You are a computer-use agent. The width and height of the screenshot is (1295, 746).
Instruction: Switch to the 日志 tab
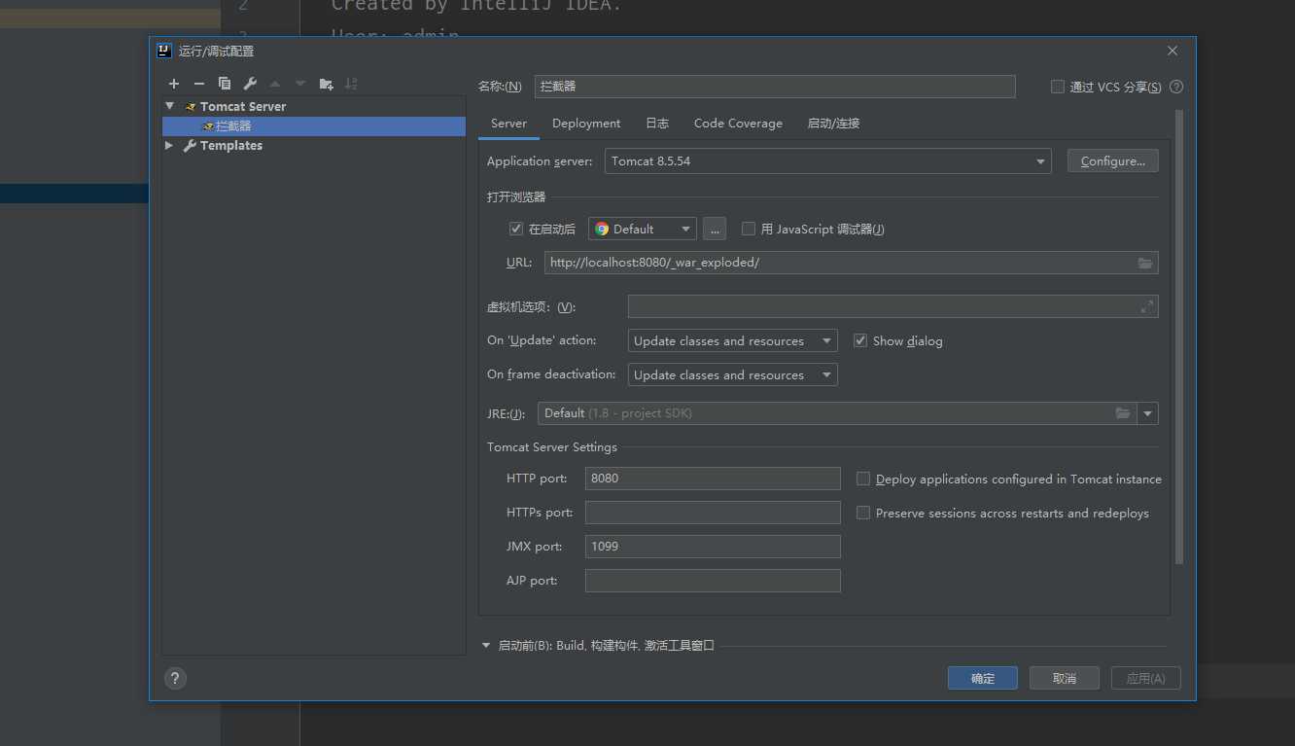point(657,124)
